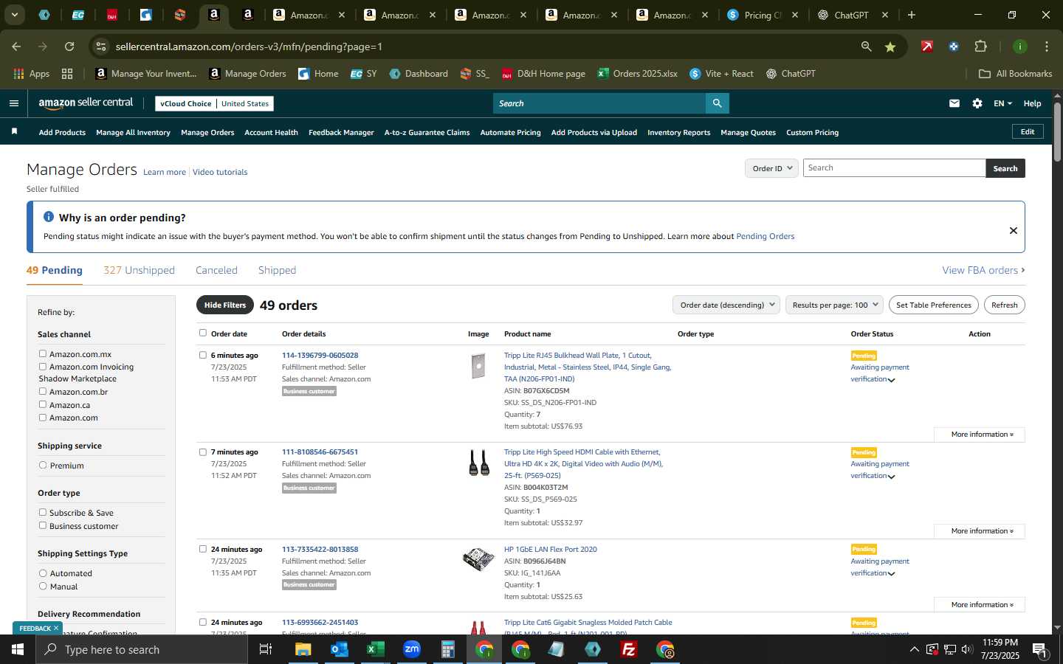Click the Windows Start button
The image size is (1063, 664).
[18, 649]
